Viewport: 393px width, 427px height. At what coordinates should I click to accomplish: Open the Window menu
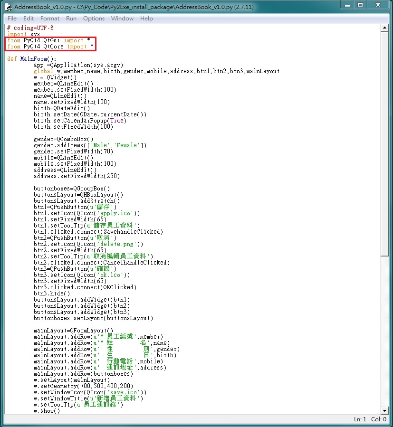click(122, 19)
